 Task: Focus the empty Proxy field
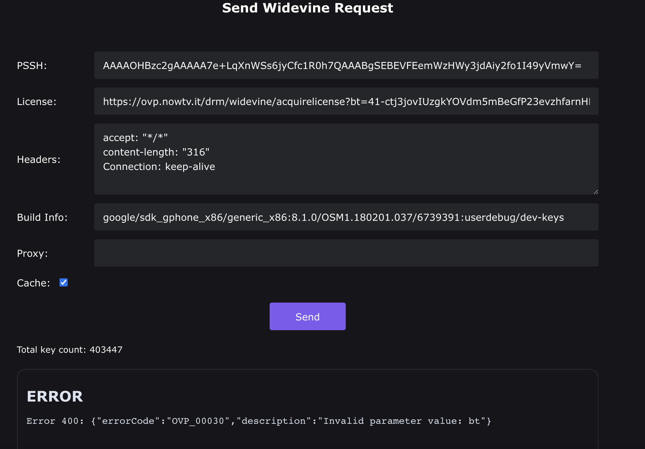(346, 253)
